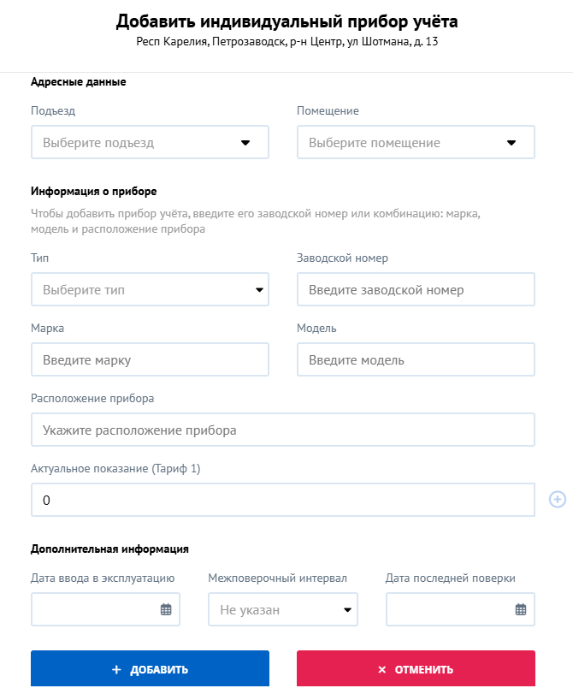The image size is (573, 700).
Task: Focus the Введите модель input field
Action: (x=416, y=359)
